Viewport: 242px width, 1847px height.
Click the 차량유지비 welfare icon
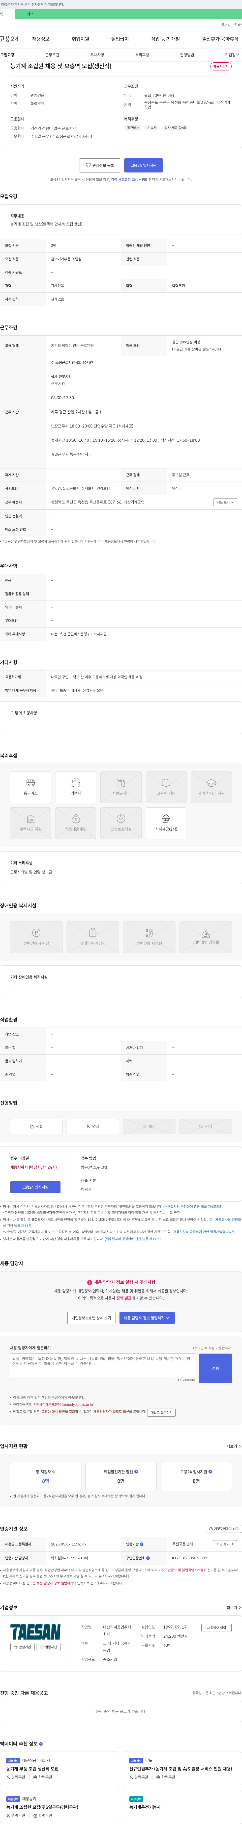pos(121,787)
